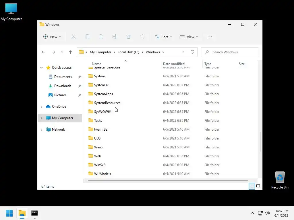Viewport: 294px width, 220px height.
Task: Select the System32 folder icon
Action: 90,85
